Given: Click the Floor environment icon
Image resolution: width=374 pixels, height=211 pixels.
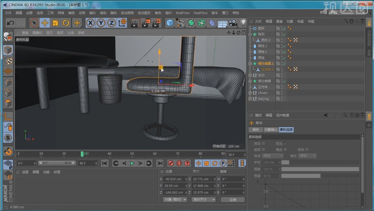Looking at the screenshot, I should click(222, 23).
